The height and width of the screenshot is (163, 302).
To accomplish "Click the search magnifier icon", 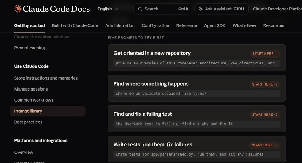I will 140,9.
